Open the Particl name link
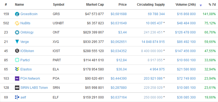The height and width of the screenshot is (102, 218). (25, 60)
